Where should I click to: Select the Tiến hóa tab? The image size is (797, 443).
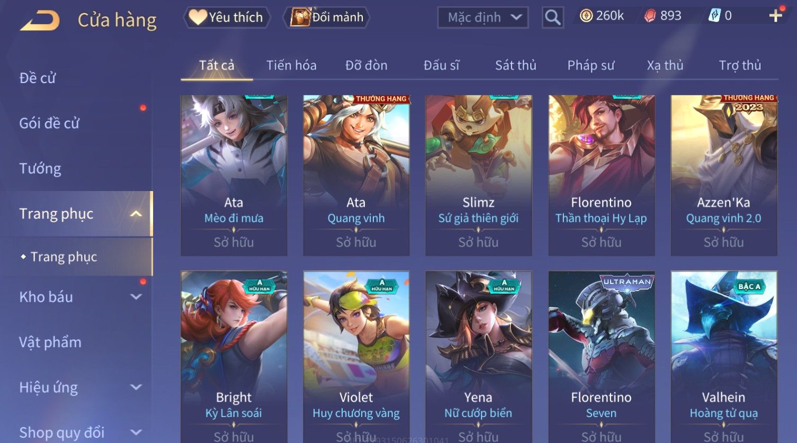pyautogui.click(x=291, y=65)
